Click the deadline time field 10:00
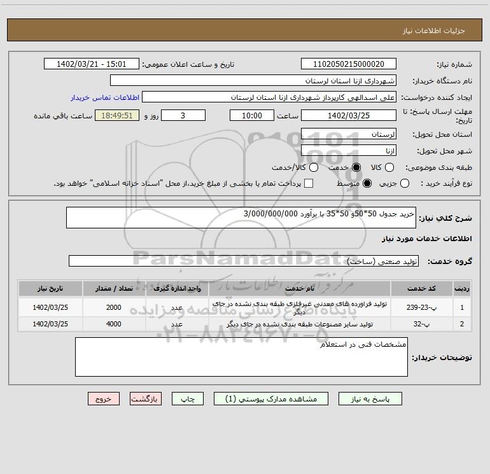The height and width of the screenshot is (474, 490). coord(252,115)
